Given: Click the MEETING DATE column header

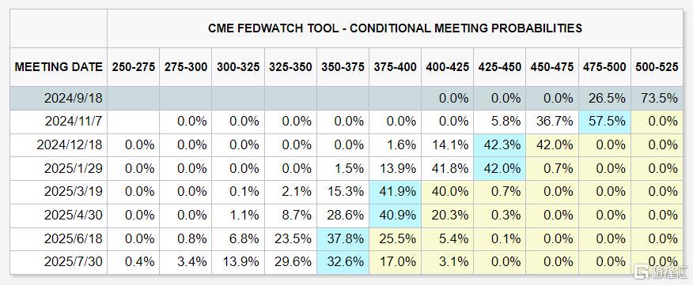Looking at the screenshot, I should coord(59,67).
